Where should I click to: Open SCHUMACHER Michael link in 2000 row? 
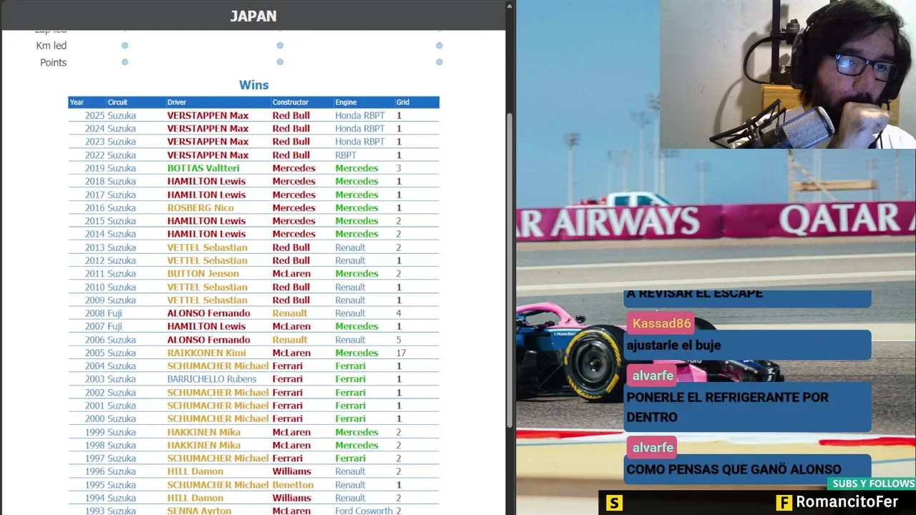point(218,418)
